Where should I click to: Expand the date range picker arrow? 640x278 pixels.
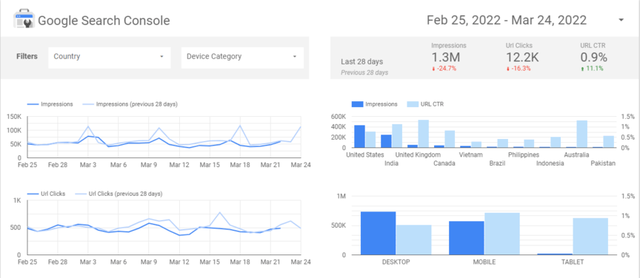pos(621,20)
